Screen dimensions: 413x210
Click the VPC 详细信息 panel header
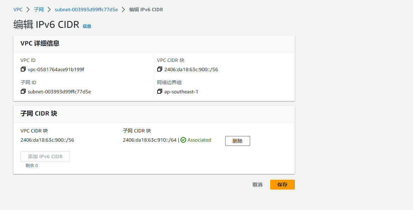click(40, 43)
